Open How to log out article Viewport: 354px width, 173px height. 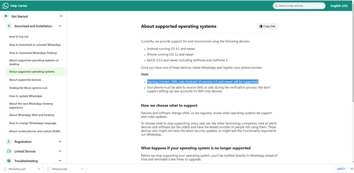pyautogui.click(x=19, y=37)
